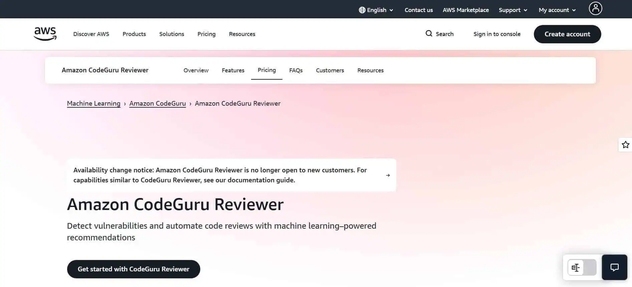Click the Amazon CodeGuru Reviewer breadcrumb text
Screen dimensions: 632x287
pyautogui.click(x=238, y=103)
